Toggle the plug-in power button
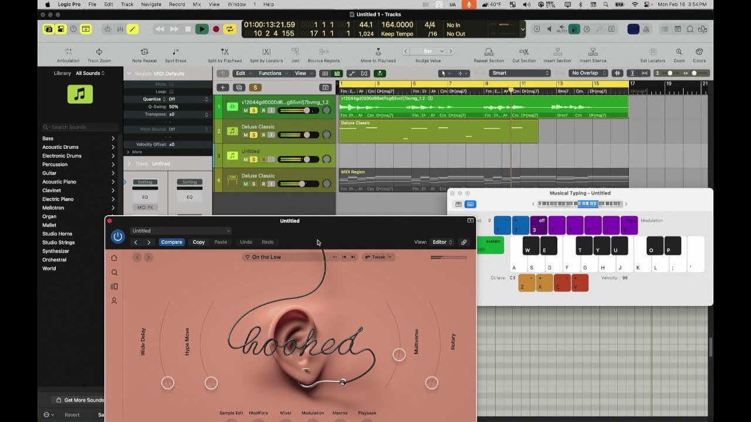This screenshot has width=751, height=422. click(x=118, y=236)
